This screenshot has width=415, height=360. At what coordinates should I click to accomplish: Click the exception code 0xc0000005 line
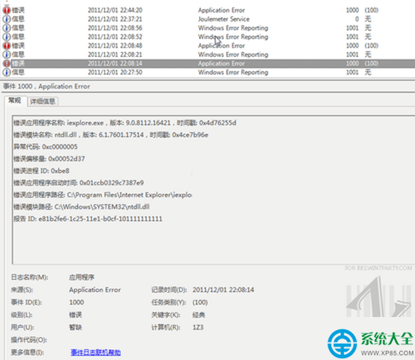[46, 146]
